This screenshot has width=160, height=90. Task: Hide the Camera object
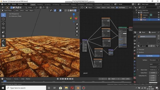(158, 15)
